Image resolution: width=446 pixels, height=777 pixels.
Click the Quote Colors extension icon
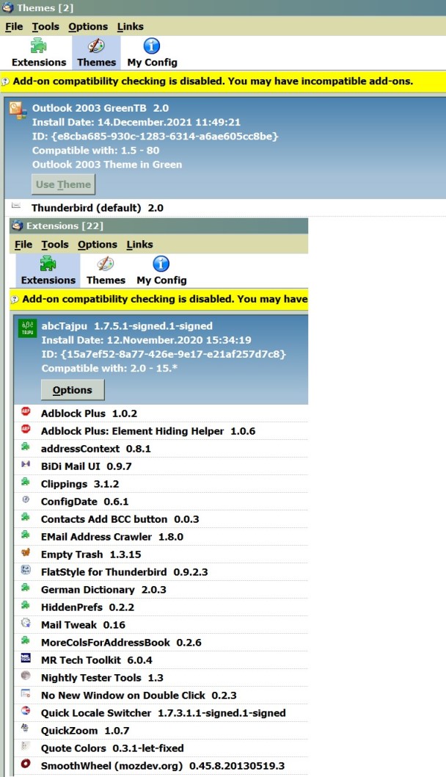(26, 745)
